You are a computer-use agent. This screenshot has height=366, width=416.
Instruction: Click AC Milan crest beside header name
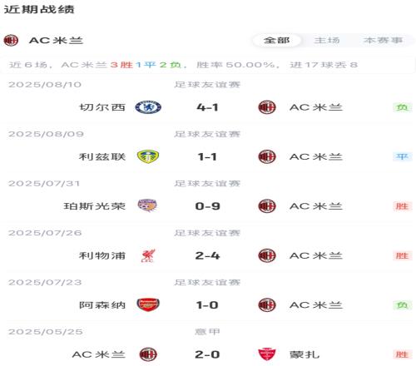tap(11, 41)
